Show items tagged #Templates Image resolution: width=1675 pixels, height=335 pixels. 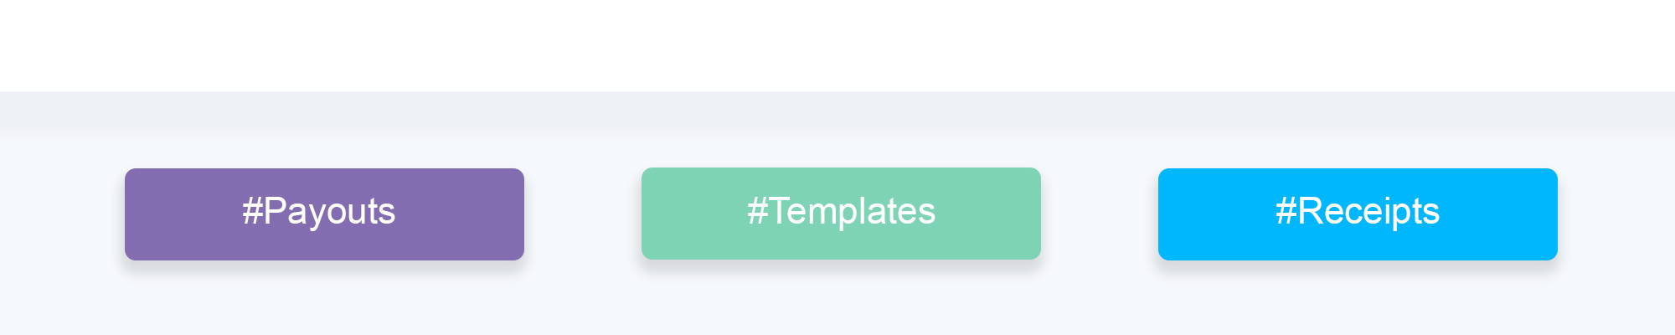[841, 214]
